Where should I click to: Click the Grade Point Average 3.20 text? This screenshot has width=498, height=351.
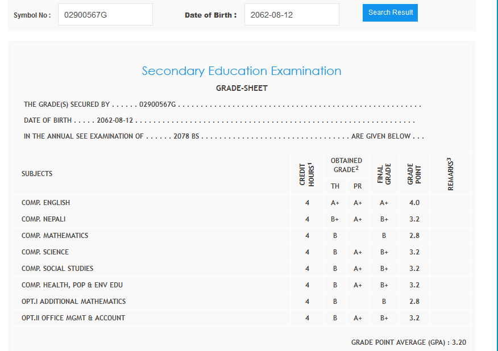coord(408,342)
